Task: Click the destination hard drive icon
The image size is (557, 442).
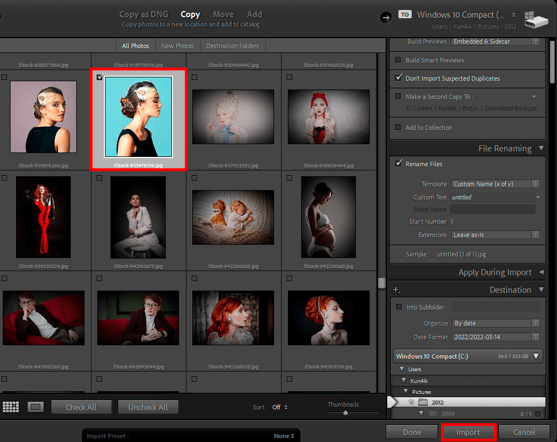Action: [x=536, y=19]
